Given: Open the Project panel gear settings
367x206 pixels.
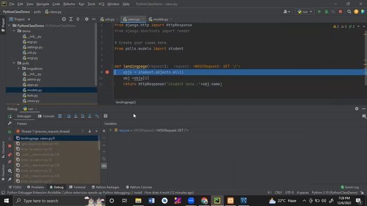Looking at the screenshot, I should pyautogui.click(x=87, y=19).
